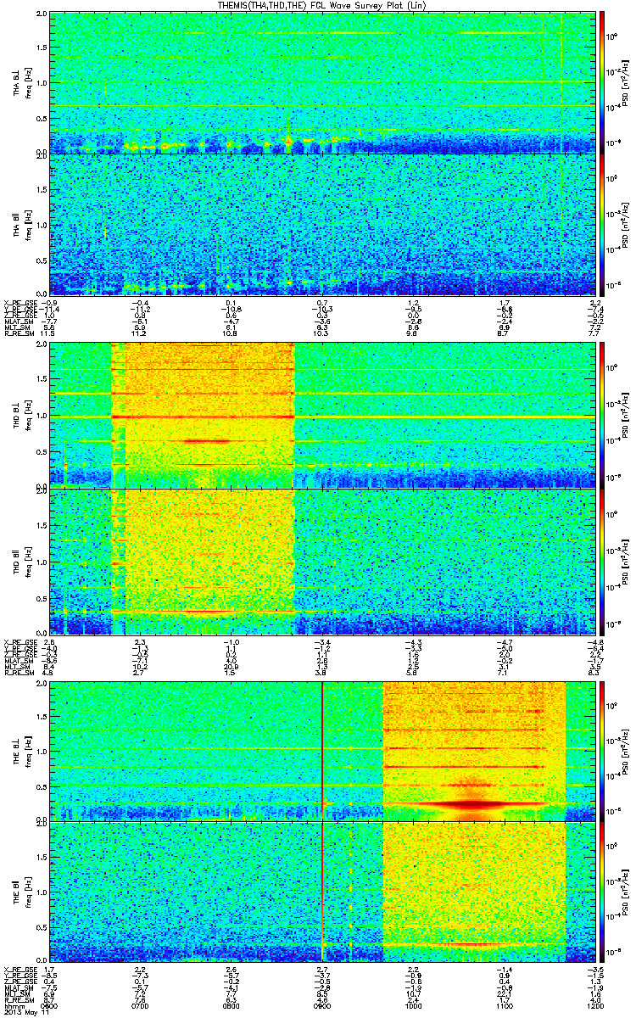Click the 'THE B∥ freq [Hz]' axis label
This screenshot has height=1018, width=636.
[21, 891]
